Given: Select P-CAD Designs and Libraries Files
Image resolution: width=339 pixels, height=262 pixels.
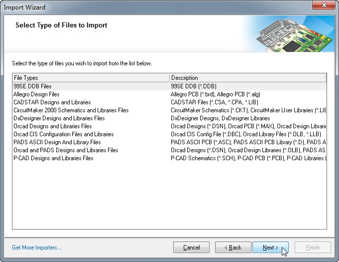Looking at the screenshot, I should [169, 158].
